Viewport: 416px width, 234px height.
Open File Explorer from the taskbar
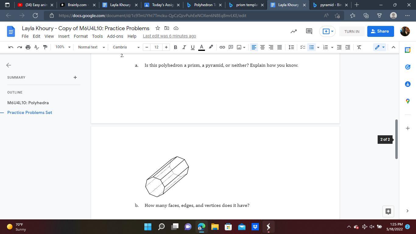(215, 227)
